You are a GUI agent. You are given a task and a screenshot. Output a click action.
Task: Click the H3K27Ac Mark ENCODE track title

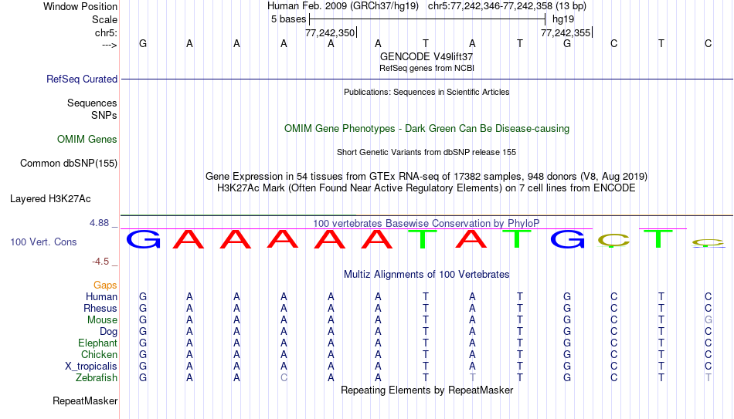(426, 188)
